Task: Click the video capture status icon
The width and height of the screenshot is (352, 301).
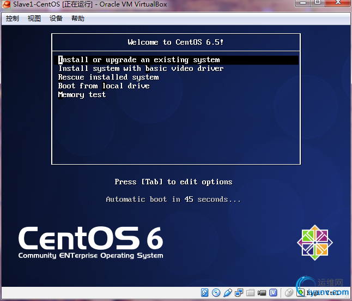Action: click(x=262, y=292)
